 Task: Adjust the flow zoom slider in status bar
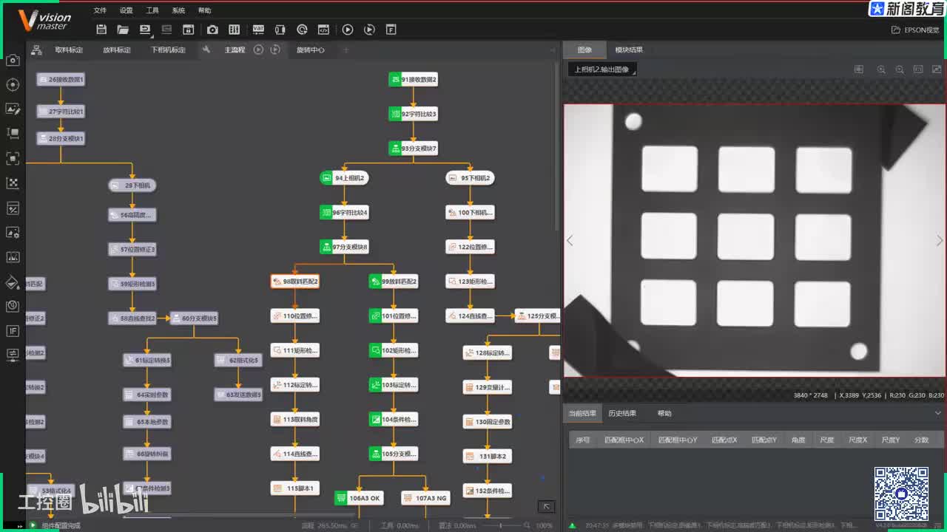click(x=501, y=525)
